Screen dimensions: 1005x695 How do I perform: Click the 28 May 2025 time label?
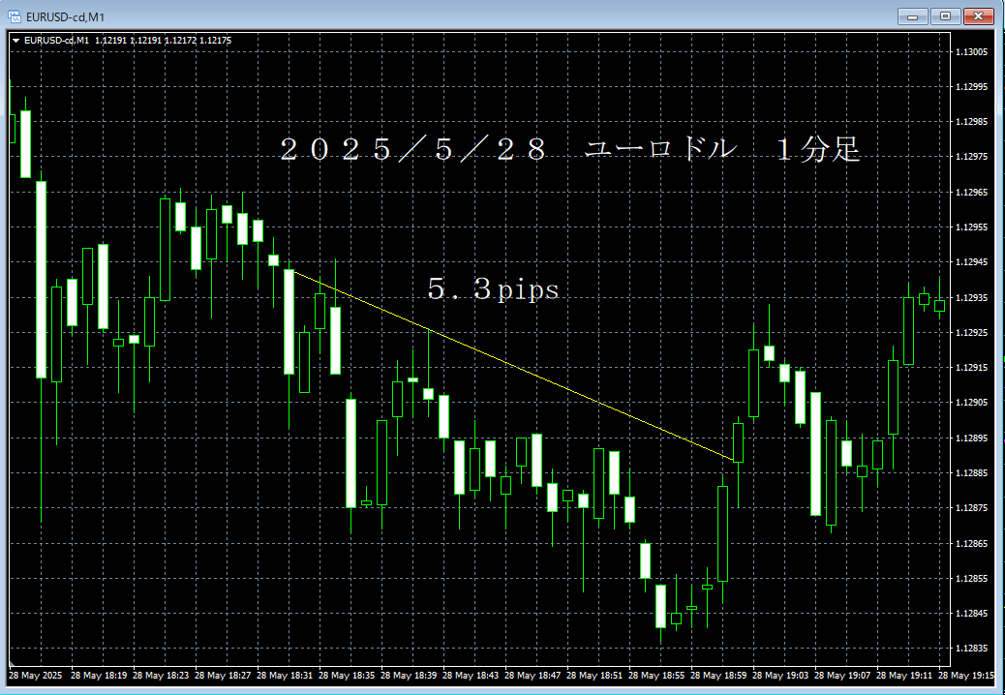(35, 675)
